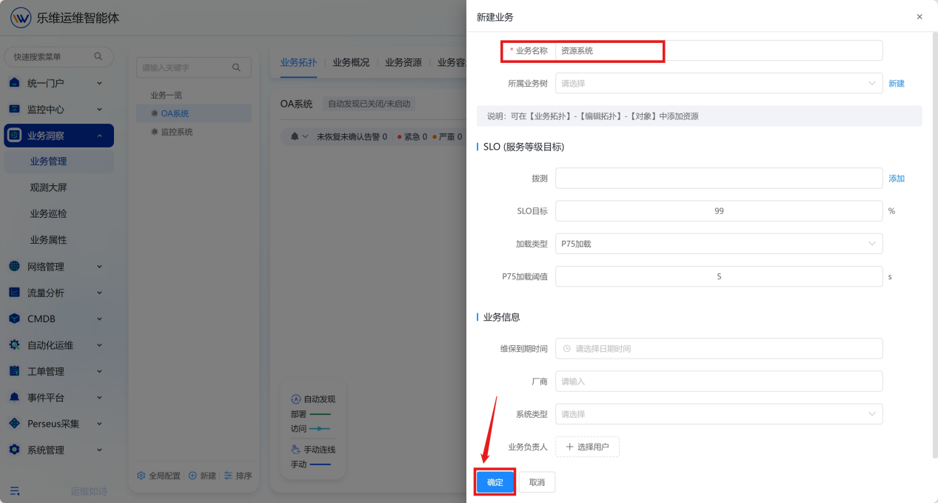Viewport: 938px width, 503px height.
Task: Expand the 自动化运维 menu chevron
Action: (x=100, y=345)
